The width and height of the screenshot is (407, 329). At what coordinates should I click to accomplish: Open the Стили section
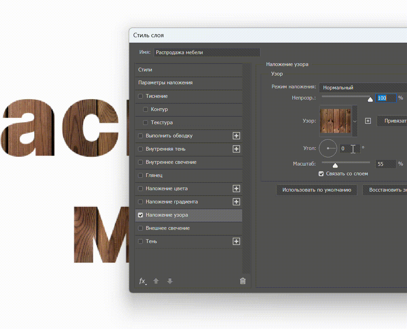[189, 70]
